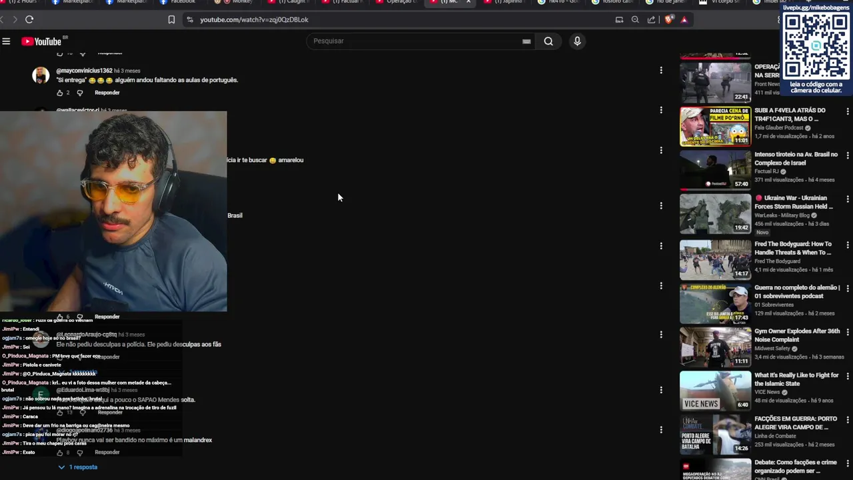
Task: Select the youtube.com URL in address bar
Action: click(x=254, y=20)
